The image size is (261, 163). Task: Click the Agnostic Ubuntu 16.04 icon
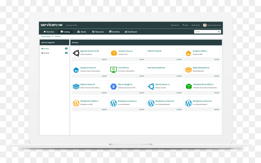point(76,53)
